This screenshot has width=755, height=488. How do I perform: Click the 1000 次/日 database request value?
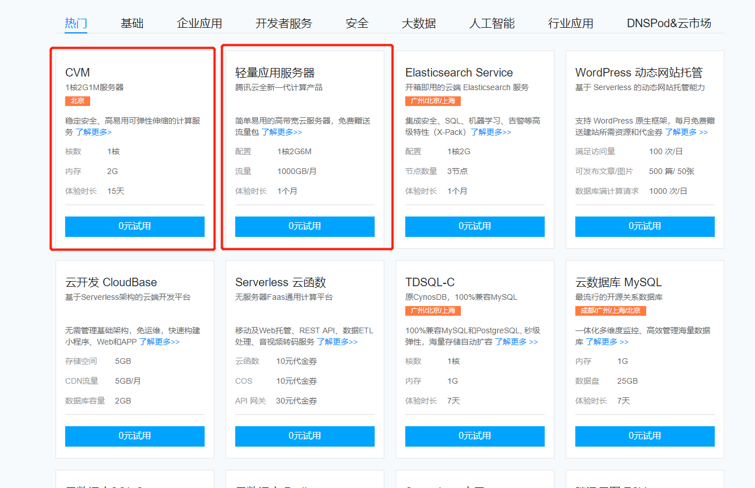668,191
